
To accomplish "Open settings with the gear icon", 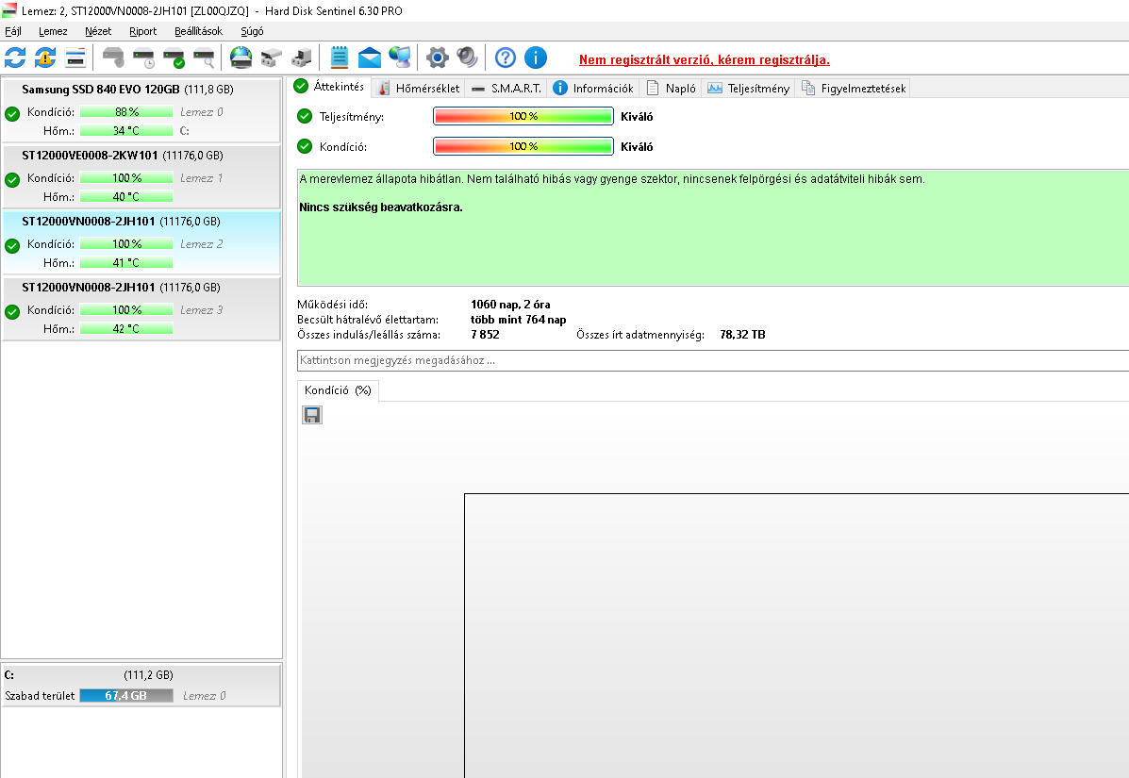I will (437, 58).
